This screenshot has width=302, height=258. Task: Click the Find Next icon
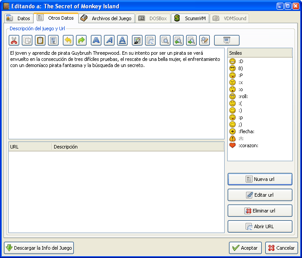(191, 40)
